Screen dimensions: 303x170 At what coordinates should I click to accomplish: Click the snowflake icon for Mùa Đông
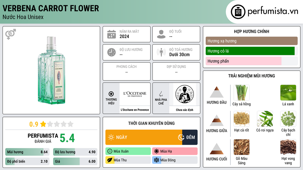157,160
